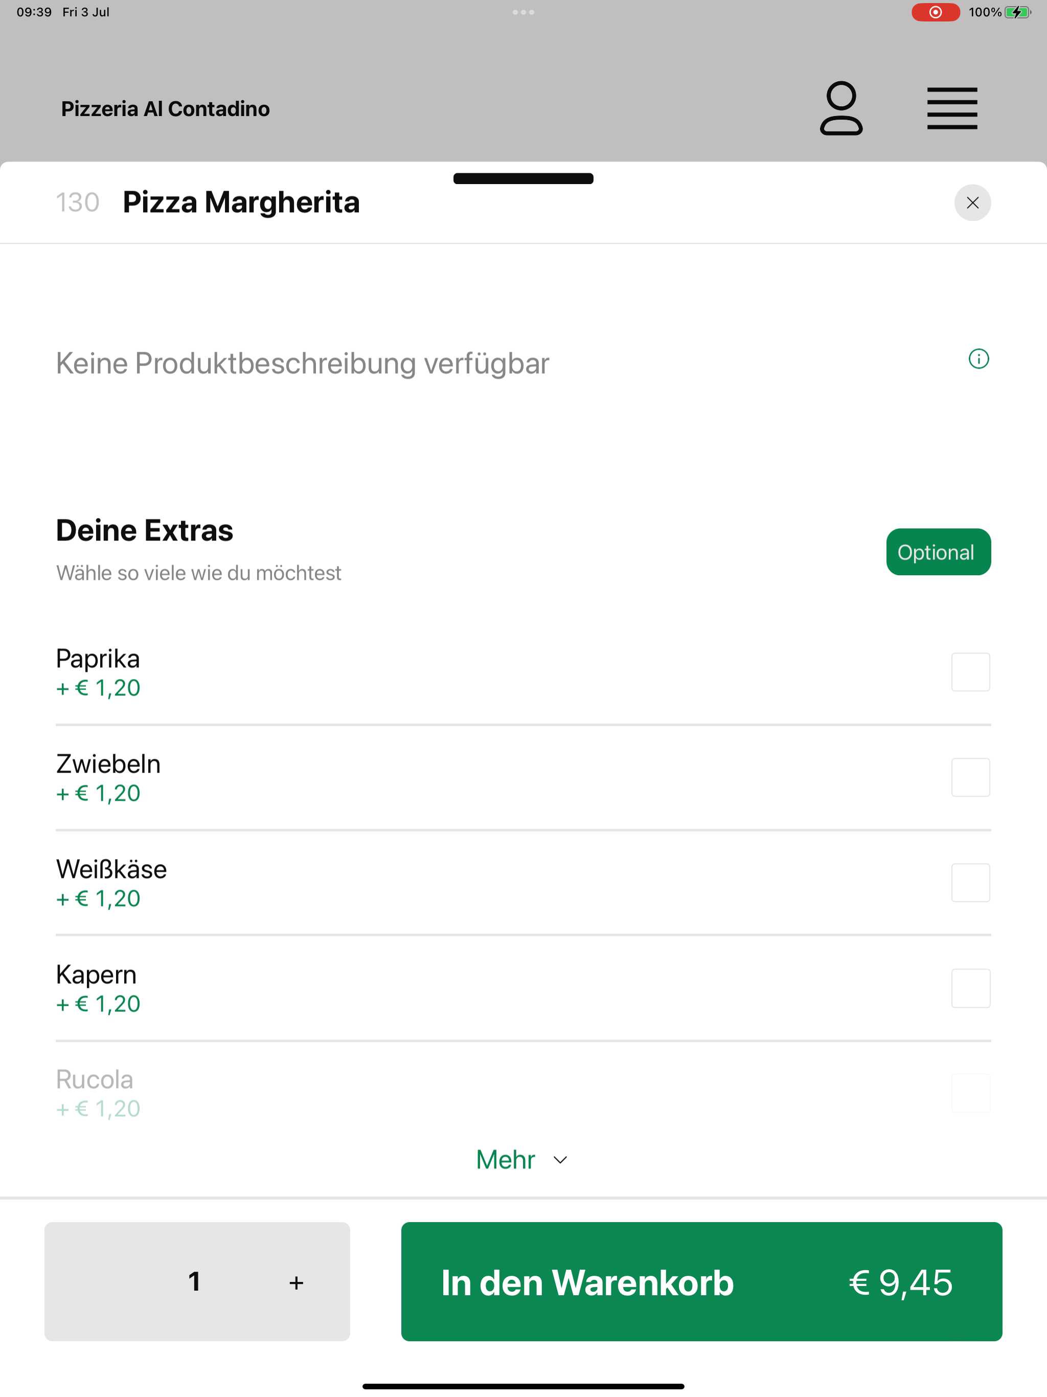Click the chevron next to Mehr
1047x1397 pixels.
pos(560,1160)
